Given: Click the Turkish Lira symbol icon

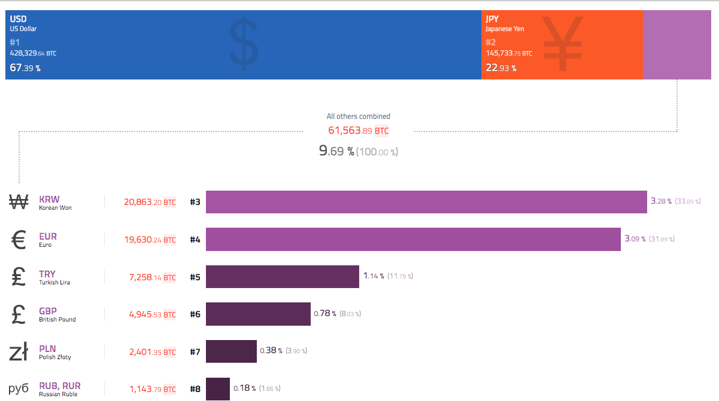Looking at the screenshot, I should (x=19, y=277).
